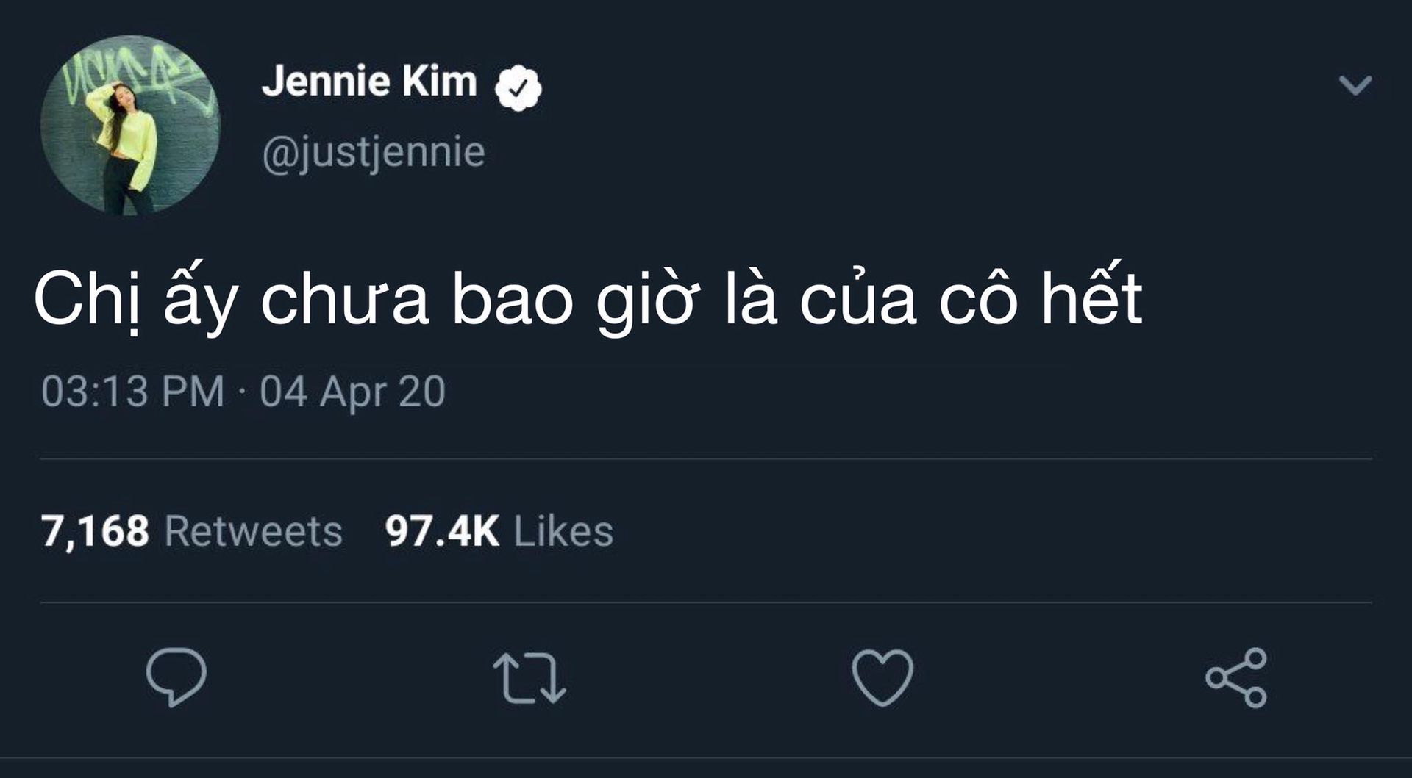Click the 97.4K likes count number
The height and width of the screenshot is (778, 1412).
coord(442,531)
